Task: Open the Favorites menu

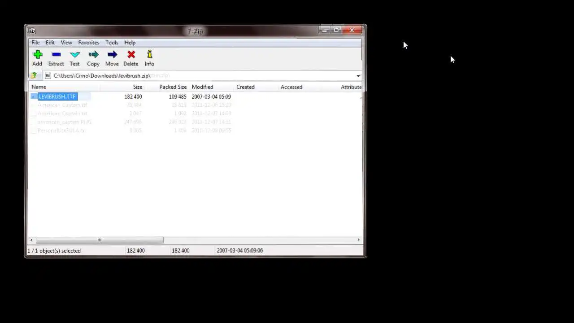Action: [x=89, y=43]
